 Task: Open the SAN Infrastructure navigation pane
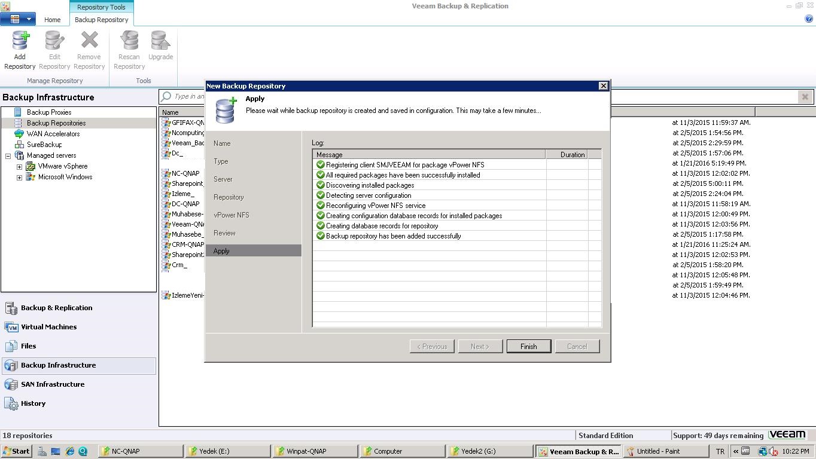[52, 384]
